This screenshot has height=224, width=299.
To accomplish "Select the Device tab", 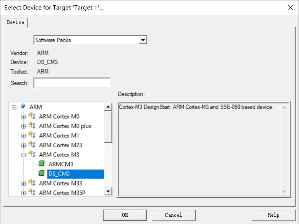I will pos(16,22).
